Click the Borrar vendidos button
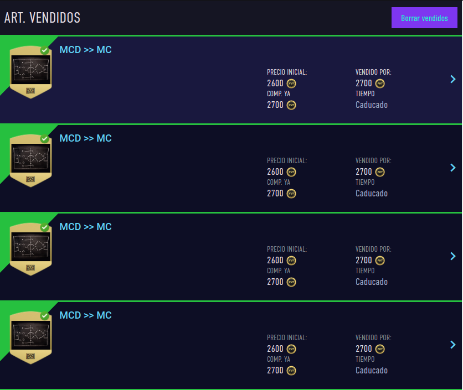 tap(424, 18)
